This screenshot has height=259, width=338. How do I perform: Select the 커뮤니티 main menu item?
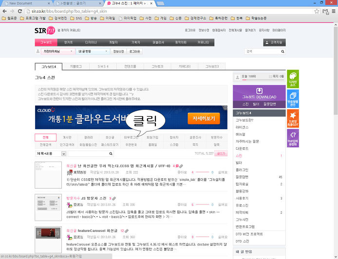tap(203, 42)
